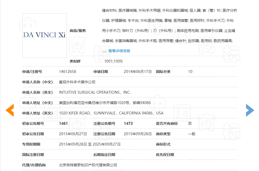Click the DA VINCI Xi trademark image

tap(45, 36)
